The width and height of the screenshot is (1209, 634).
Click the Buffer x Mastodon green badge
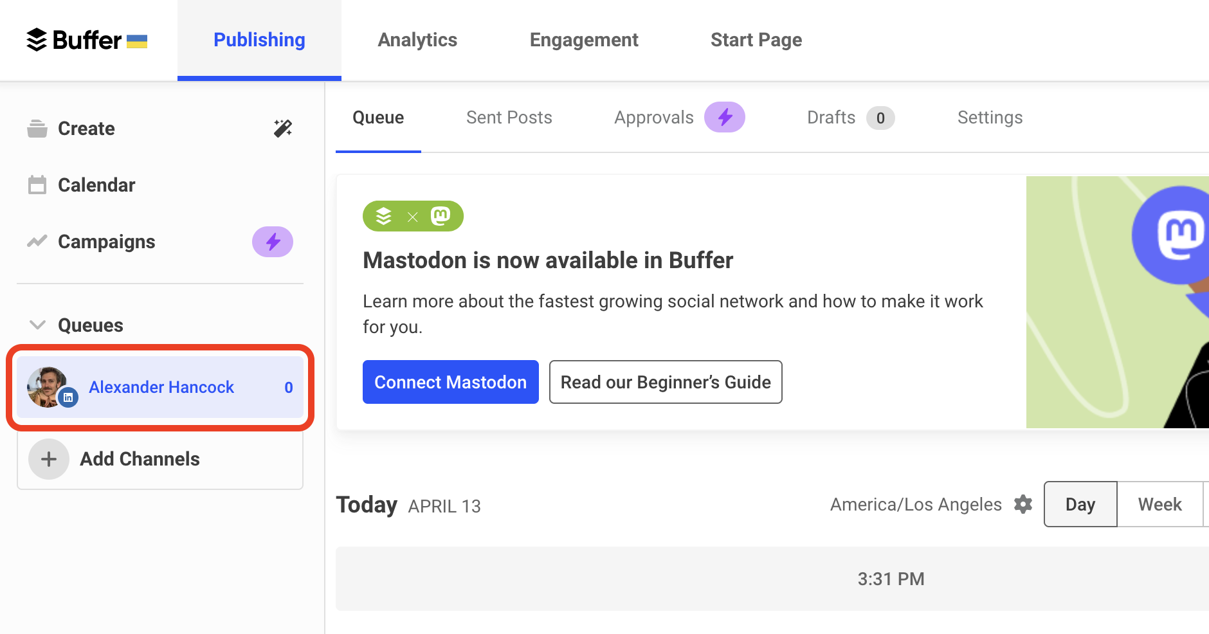(x=413, y=216)
